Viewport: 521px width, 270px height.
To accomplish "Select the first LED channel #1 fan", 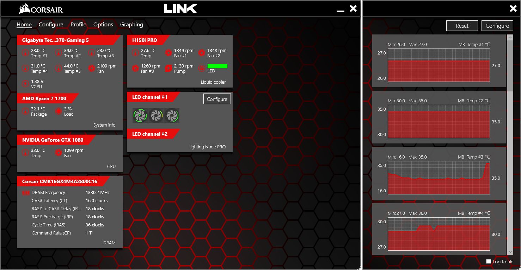I will 140,115.
